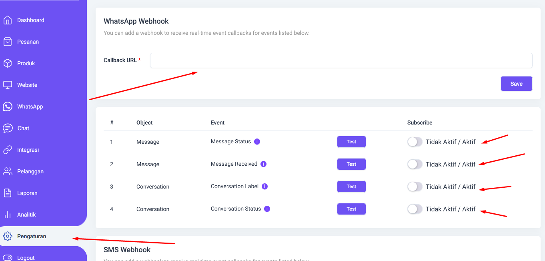
Task: Click info icon next to Message Status
Action: point(257,142)
